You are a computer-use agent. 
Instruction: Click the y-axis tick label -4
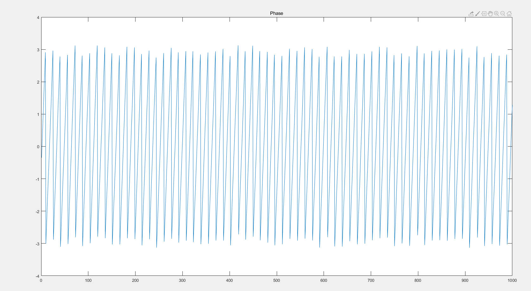[38, 276]
